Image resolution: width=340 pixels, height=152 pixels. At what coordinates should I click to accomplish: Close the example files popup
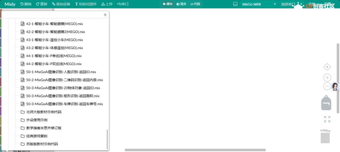click(x=105, y=15)
